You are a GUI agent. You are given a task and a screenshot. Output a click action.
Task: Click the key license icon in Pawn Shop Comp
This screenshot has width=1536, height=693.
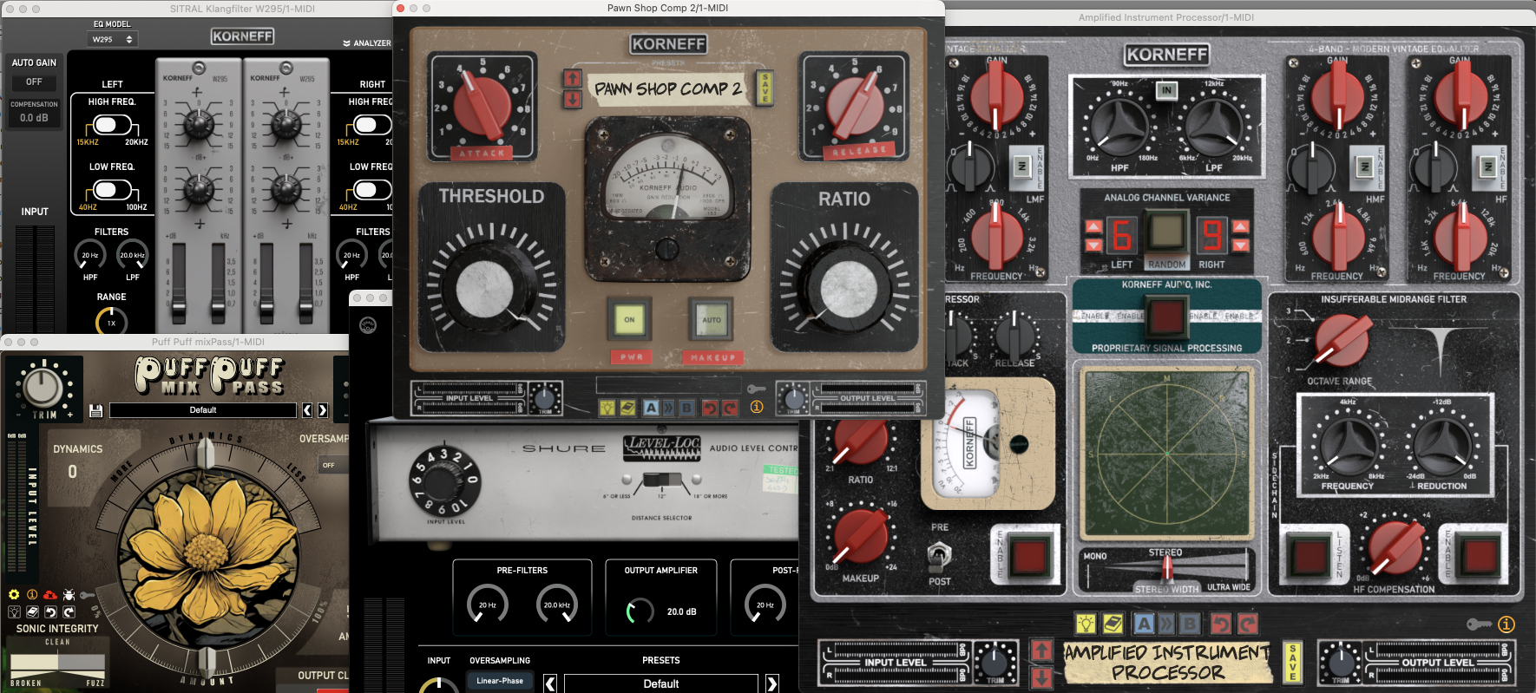point(757,389)
